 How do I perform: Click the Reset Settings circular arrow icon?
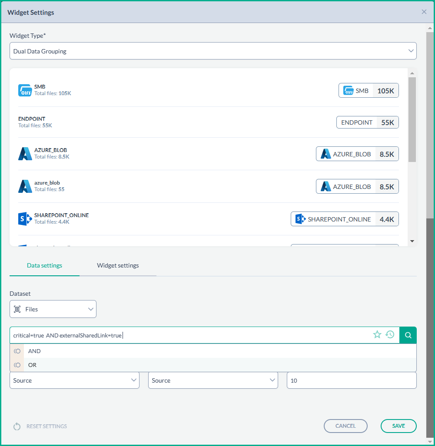17,426
